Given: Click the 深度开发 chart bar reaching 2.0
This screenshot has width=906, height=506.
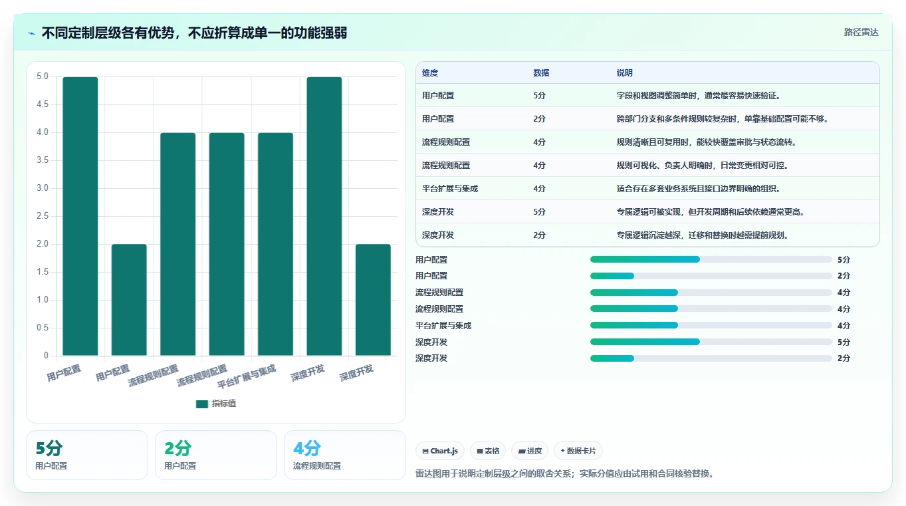Looking at the screenshot, I should (x=373, y=300).
